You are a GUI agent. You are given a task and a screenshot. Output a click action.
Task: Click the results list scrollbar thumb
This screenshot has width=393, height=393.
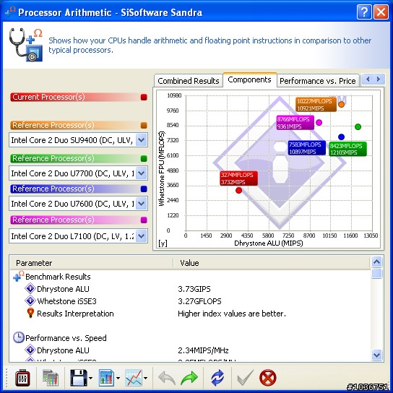click(x=376, y=273)
